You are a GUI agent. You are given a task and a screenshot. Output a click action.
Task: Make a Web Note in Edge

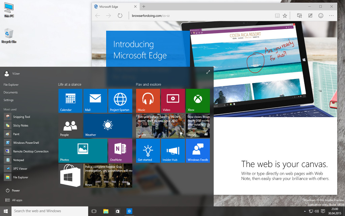click(x=310, y=16)
